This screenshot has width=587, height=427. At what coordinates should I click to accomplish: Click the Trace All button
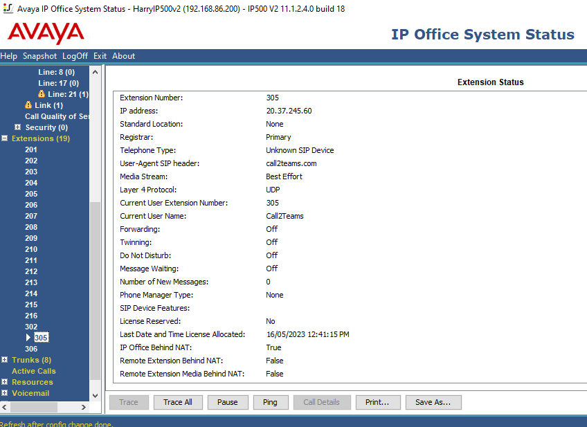click(178, 402)
